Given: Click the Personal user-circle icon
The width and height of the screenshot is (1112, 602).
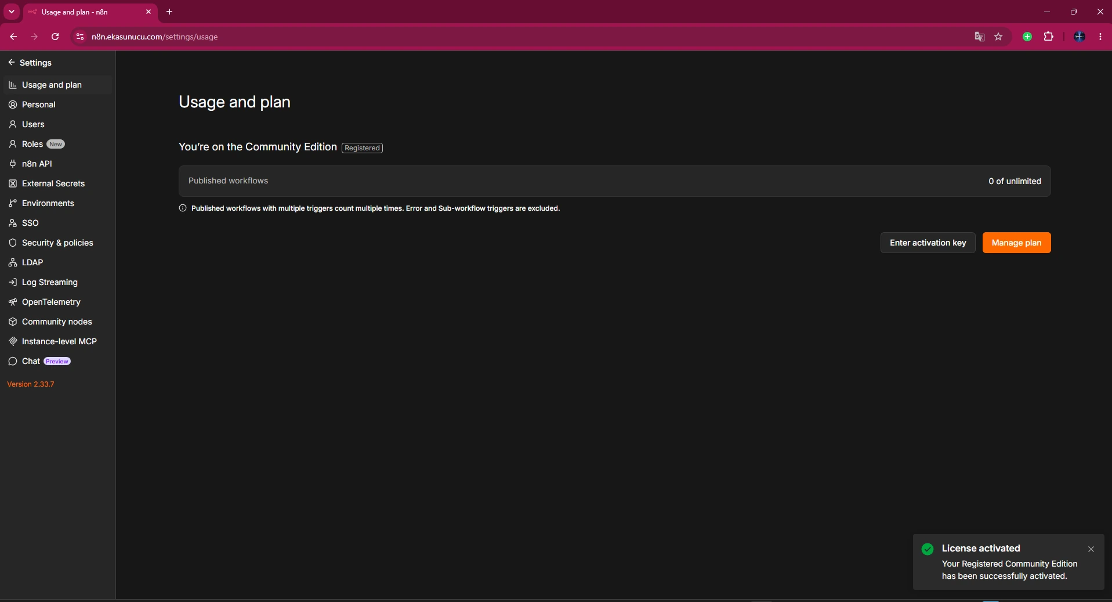Looking at the screenshot, I should [13, 104].
